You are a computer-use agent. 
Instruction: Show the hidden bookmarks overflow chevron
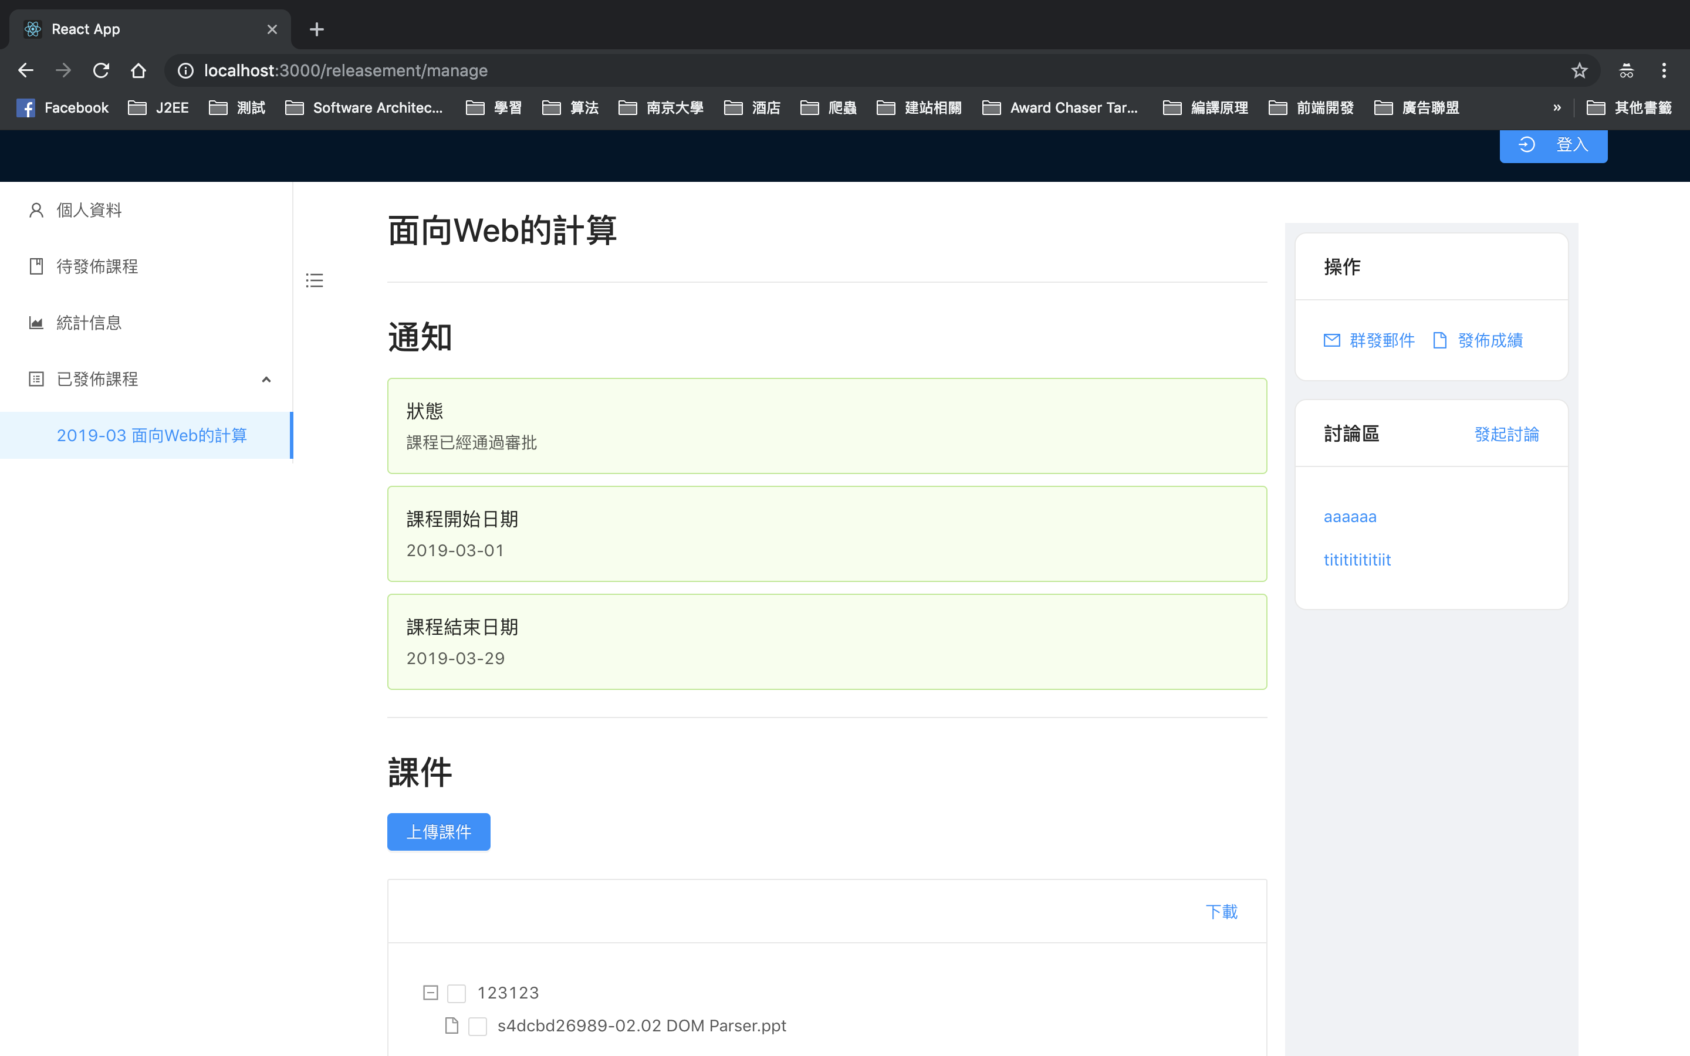tap(1557, 107)
